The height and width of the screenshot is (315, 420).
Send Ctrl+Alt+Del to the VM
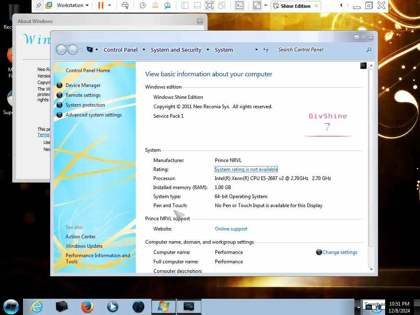tap(125, 5)
